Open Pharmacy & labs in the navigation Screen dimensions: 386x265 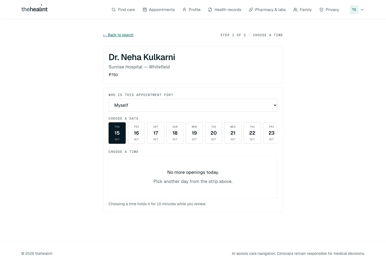point(267,10)
